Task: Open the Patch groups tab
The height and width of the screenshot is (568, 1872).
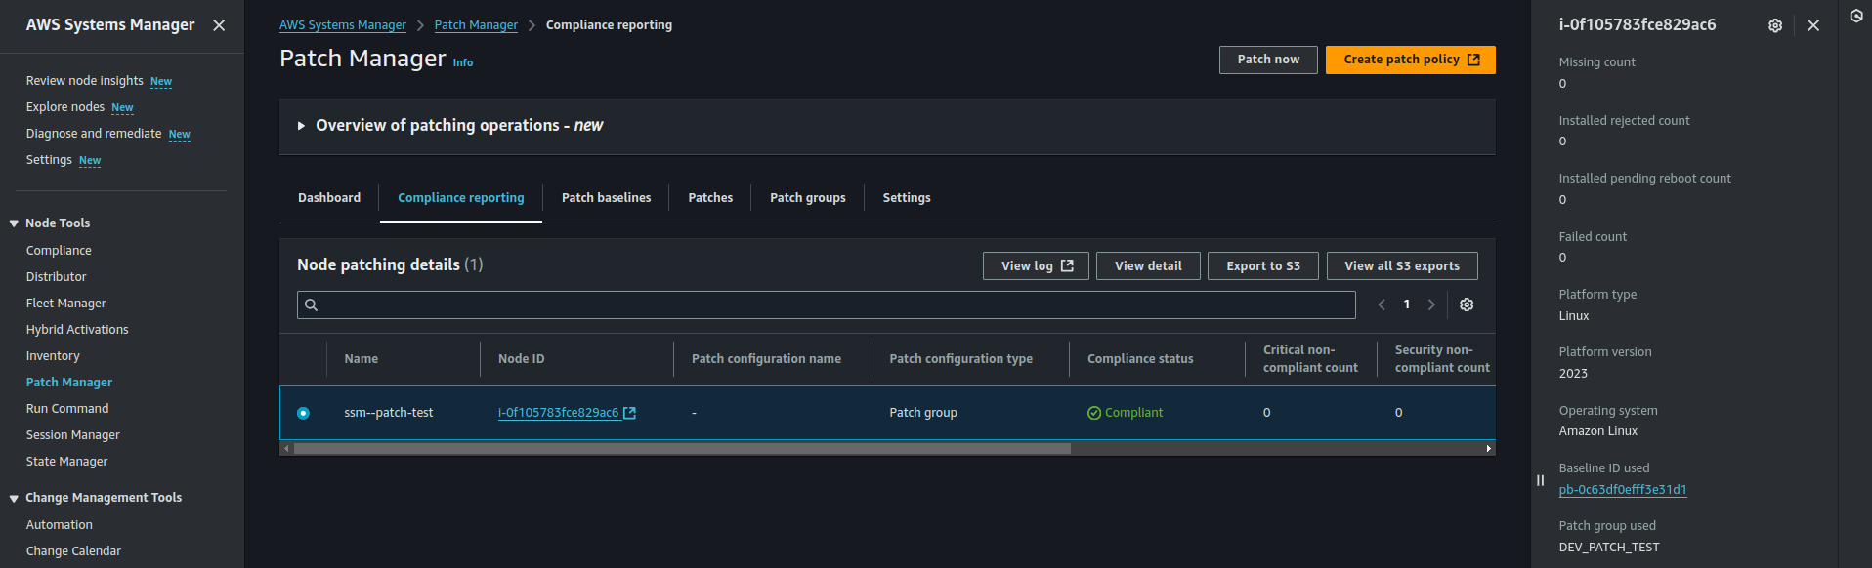Action: [x=807, y=197]
